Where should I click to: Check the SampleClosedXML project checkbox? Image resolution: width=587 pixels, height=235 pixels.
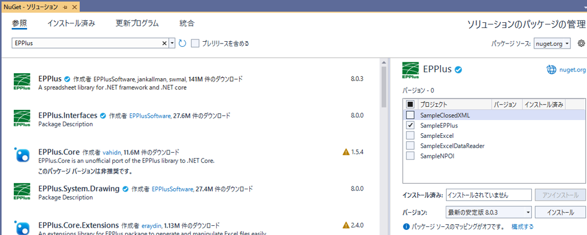pyautogui.click(x=410, y=115)
